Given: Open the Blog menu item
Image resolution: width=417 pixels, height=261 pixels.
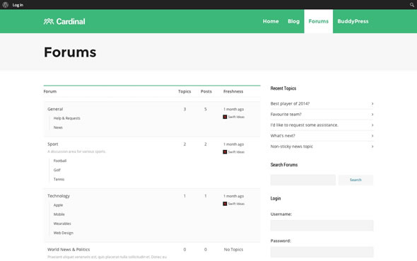Looking at the screenshot, I should click(293, 21).
